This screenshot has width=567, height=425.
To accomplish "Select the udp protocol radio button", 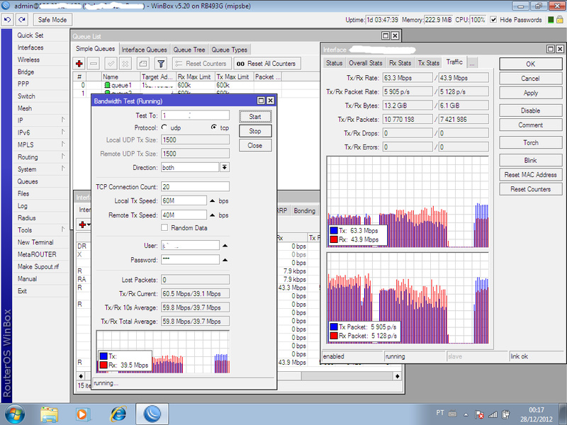I will [x=164, y=127].
